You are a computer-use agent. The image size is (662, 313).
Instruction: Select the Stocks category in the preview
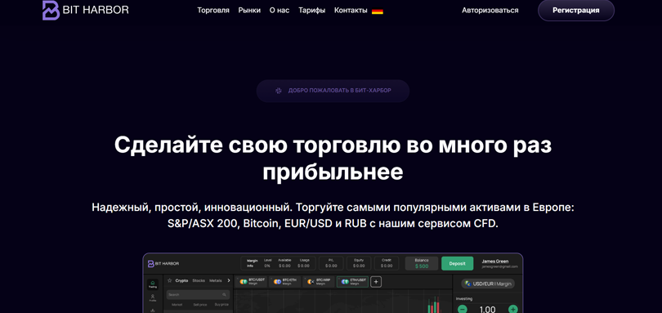199,280
